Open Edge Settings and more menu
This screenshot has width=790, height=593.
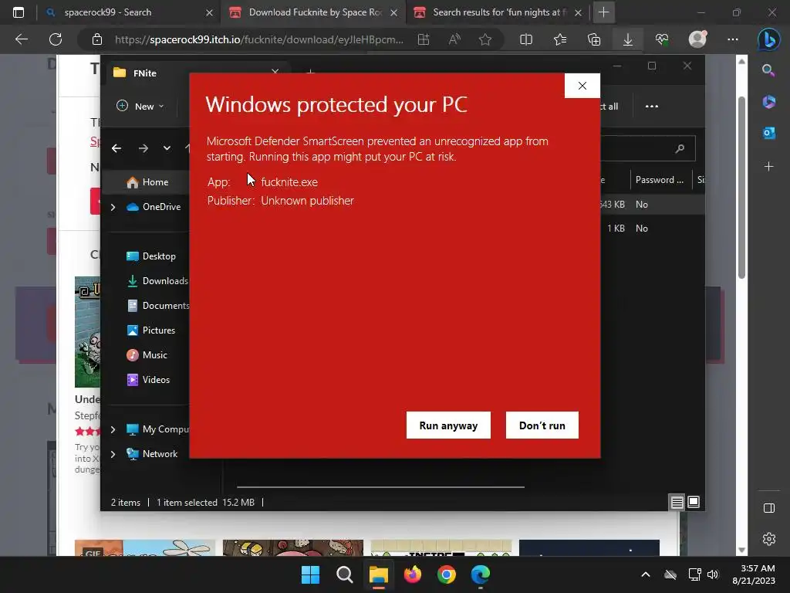tap(733, 39)
